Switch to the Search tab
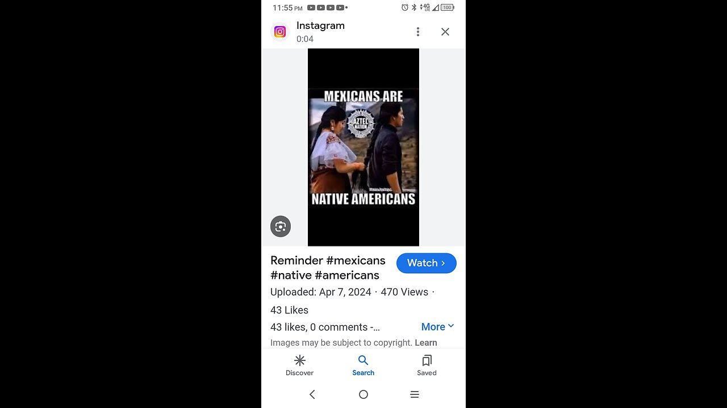The width and height of the screenshot is (727, 408). coord(363,365)
